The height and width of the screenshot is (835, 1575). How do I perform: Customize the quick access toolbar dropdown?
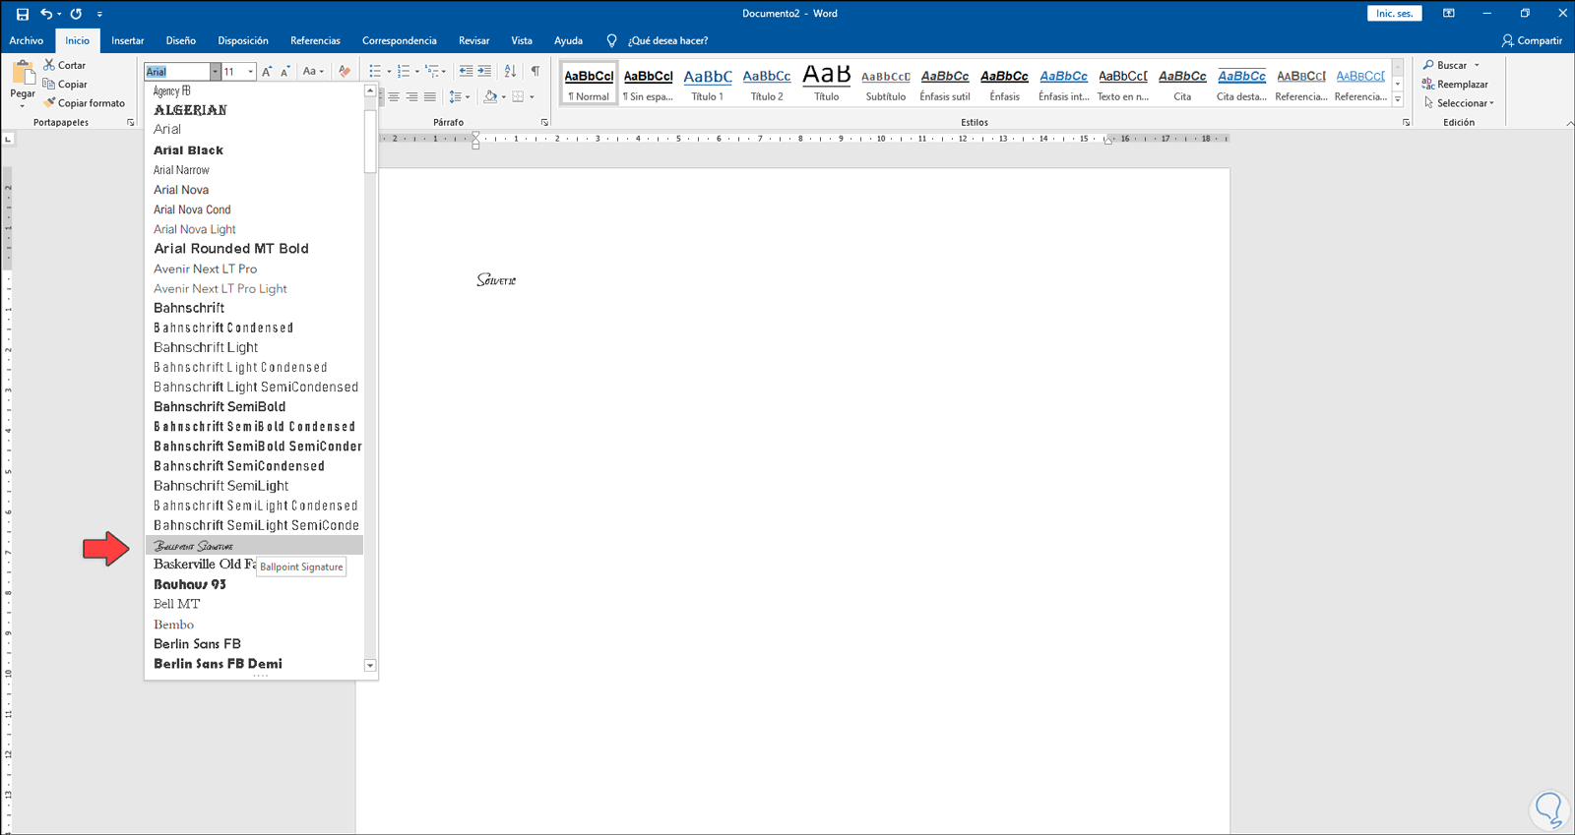(99, 15)
